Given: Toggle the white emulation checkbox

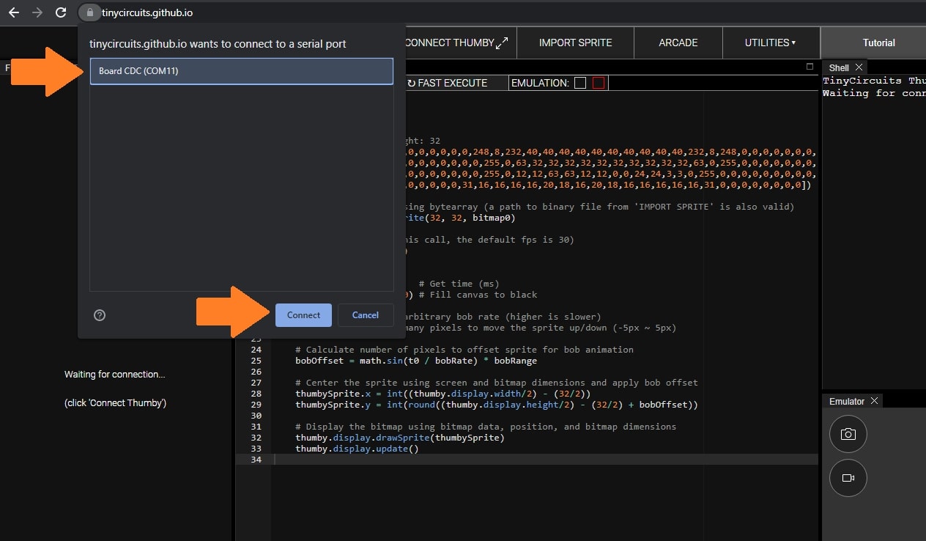Looking at the screenshot, I should pyautogui.click(x=580, y=83).
